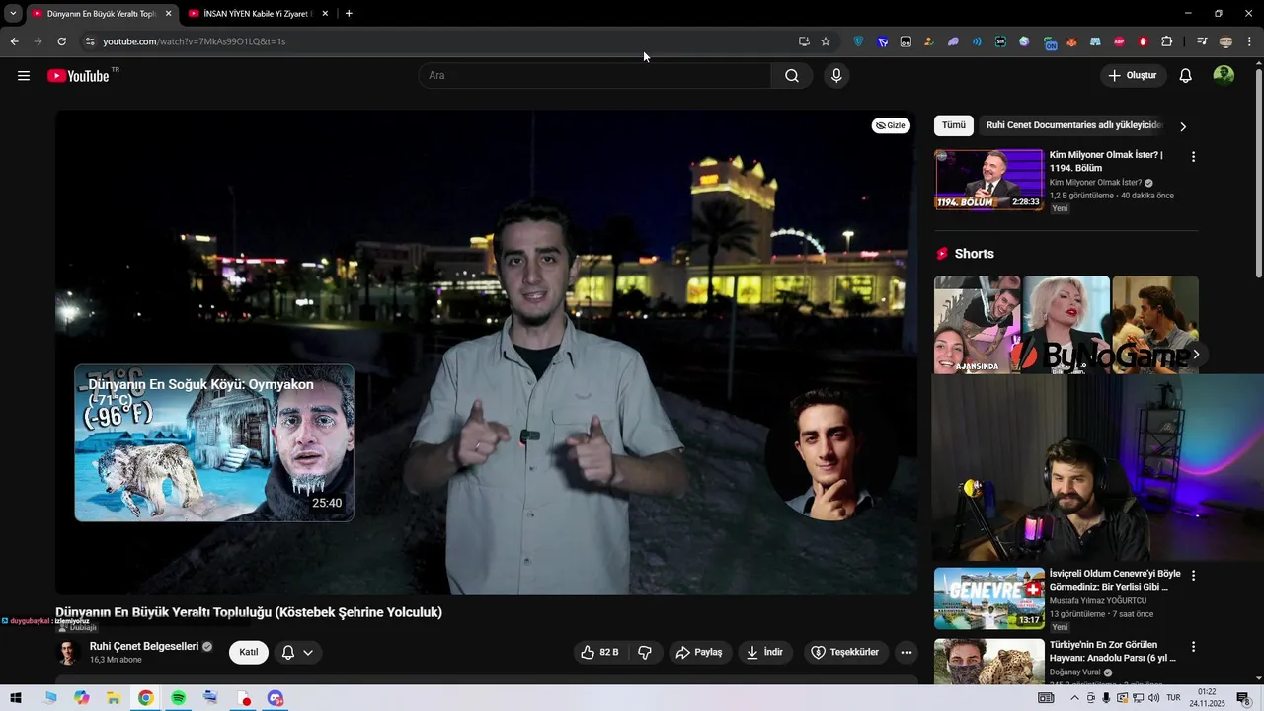
Task: Select the Tümü filter chip
Action: [x=954, y=125]
